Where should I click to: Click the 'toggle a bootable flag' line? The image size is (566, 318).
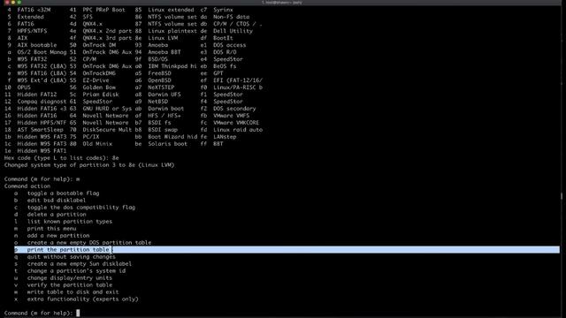[57, 193]
